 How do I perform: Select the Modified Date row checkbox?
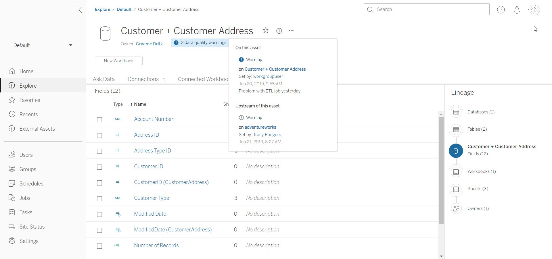tap(99, 214)
